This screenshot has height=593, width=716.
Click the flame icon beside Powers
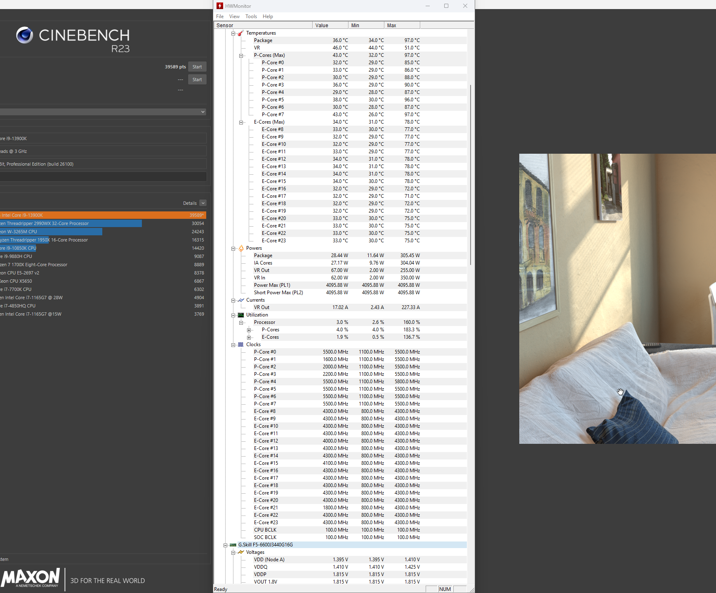tap(241, 248)
